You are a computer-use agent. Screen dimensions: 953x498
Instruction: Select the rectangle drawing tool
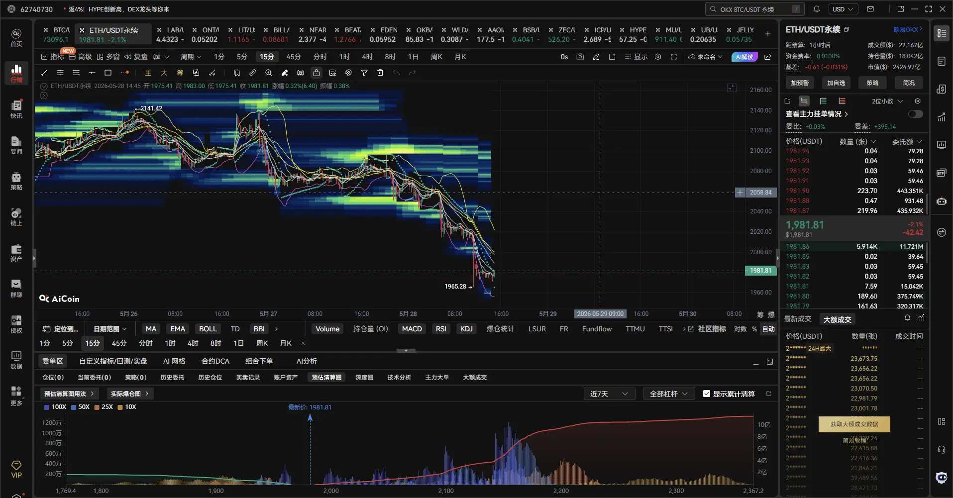(108, 73)
